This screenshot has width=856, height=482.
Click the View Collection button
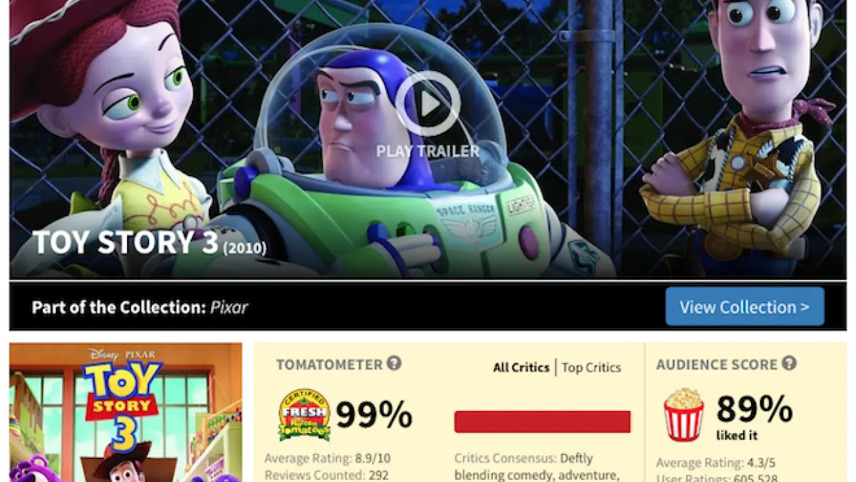(x=745, y=307)
